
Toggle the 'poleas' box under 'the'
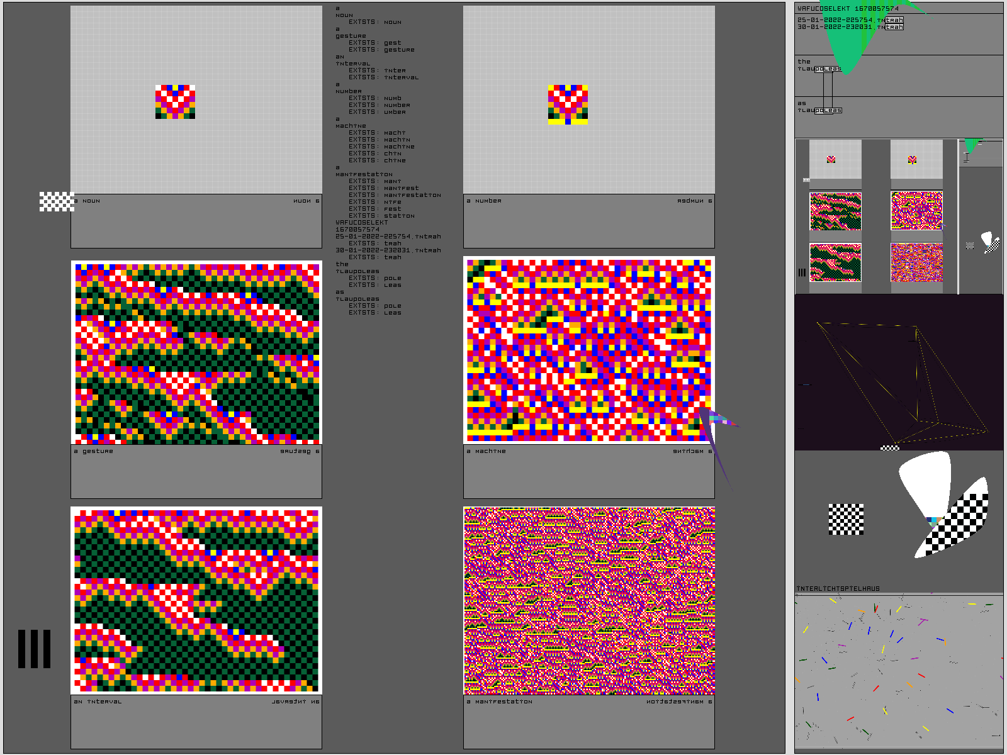tap(828, 69)
